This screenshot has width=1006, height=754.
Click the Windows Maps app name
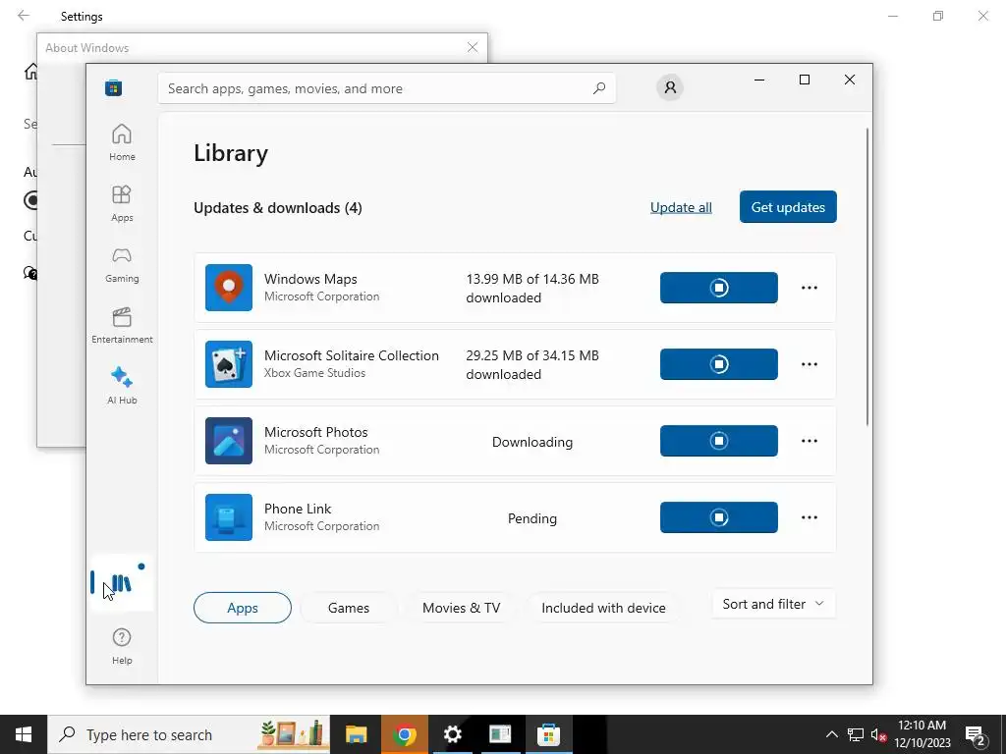click(x=310, y=279)
